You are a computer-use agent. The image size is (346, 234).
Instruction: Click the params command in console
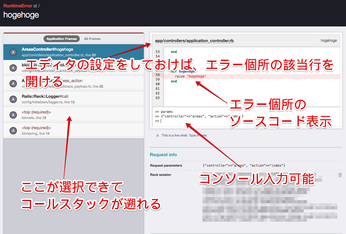(167, 112)
